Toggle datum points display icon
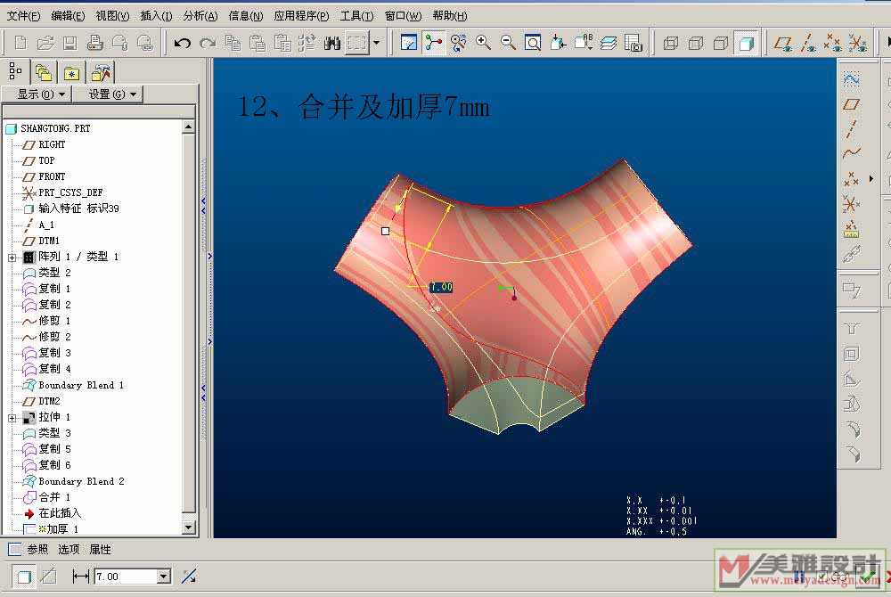 point(833,43)
